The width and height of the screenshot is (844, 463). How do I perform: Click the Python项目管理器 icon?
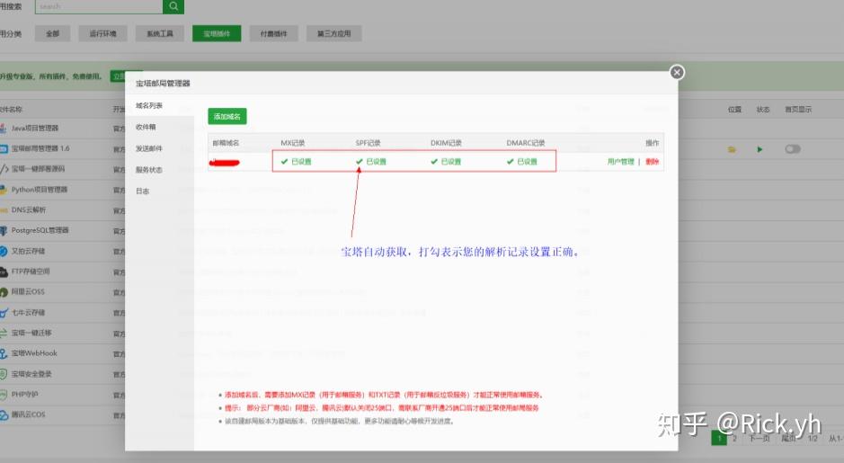tap(4, 190)
